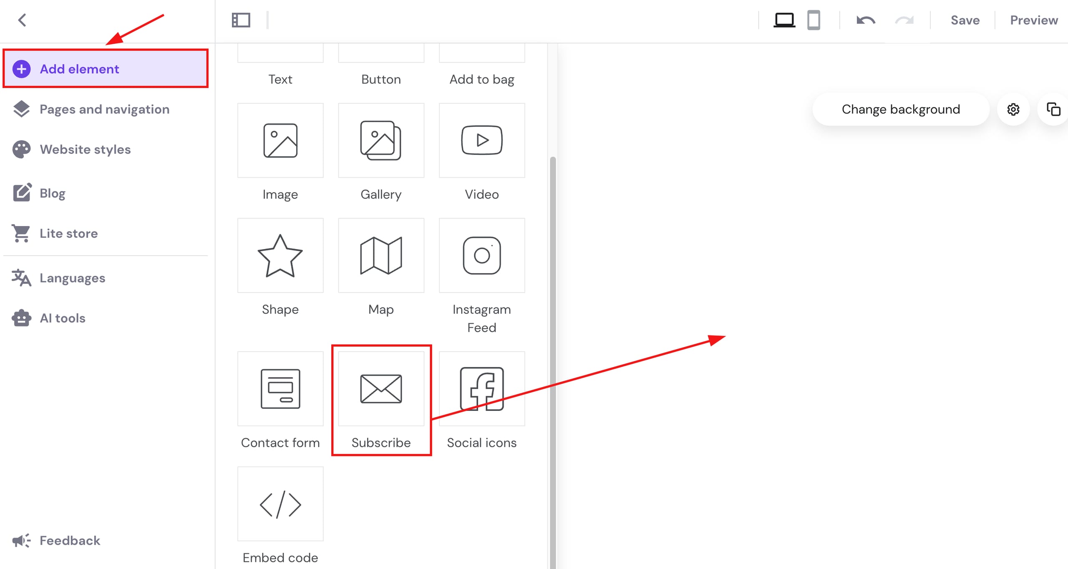
Task: Open Website styles menu
Action: (x=85, y=149)
